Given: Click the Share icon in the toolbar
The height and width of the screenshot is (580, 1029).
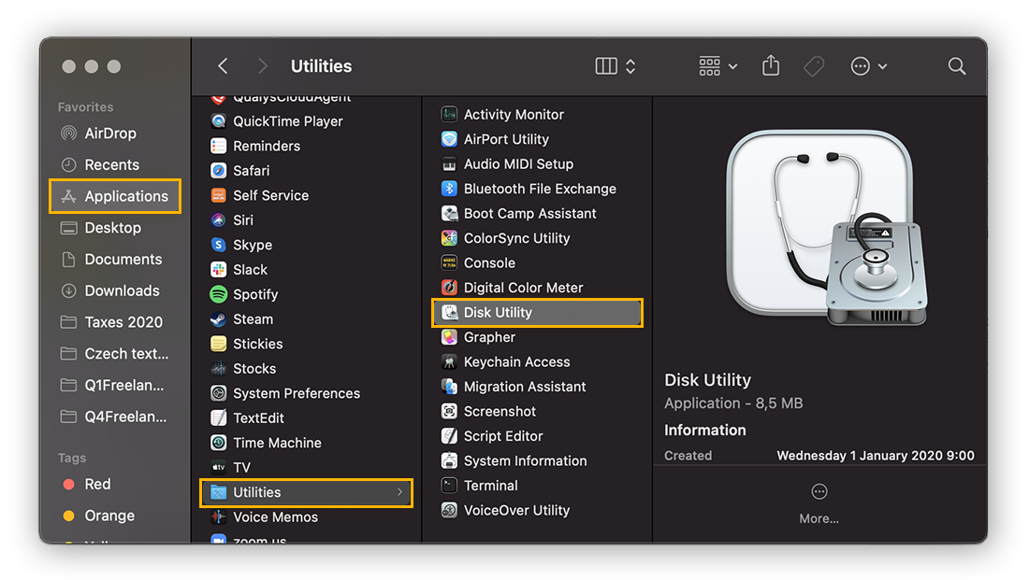Looking at the screenshot, I should coord(770,65).
